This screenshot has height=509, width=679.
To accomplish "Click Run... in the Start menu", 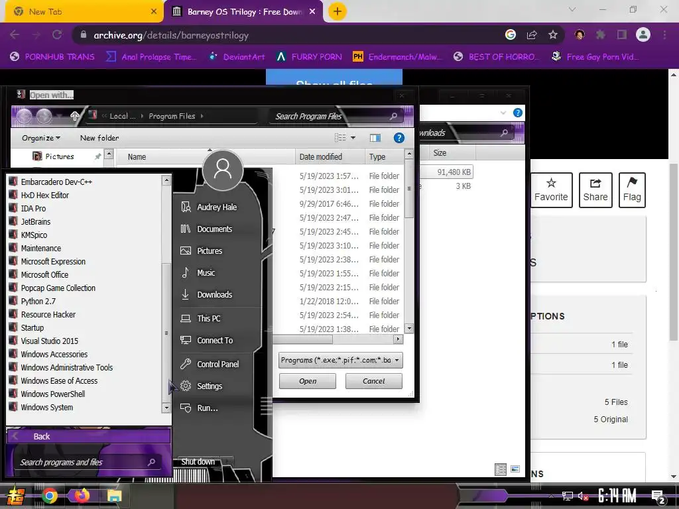I will 207,408.
